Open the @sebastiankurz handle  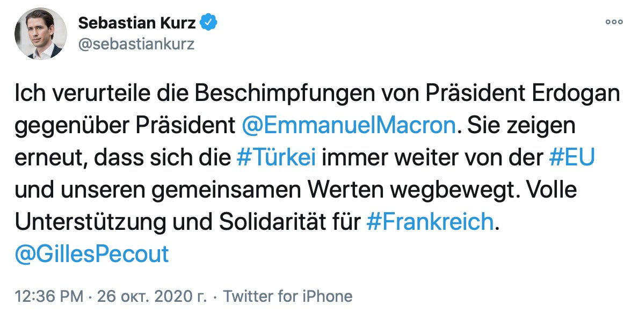(136, 44)
